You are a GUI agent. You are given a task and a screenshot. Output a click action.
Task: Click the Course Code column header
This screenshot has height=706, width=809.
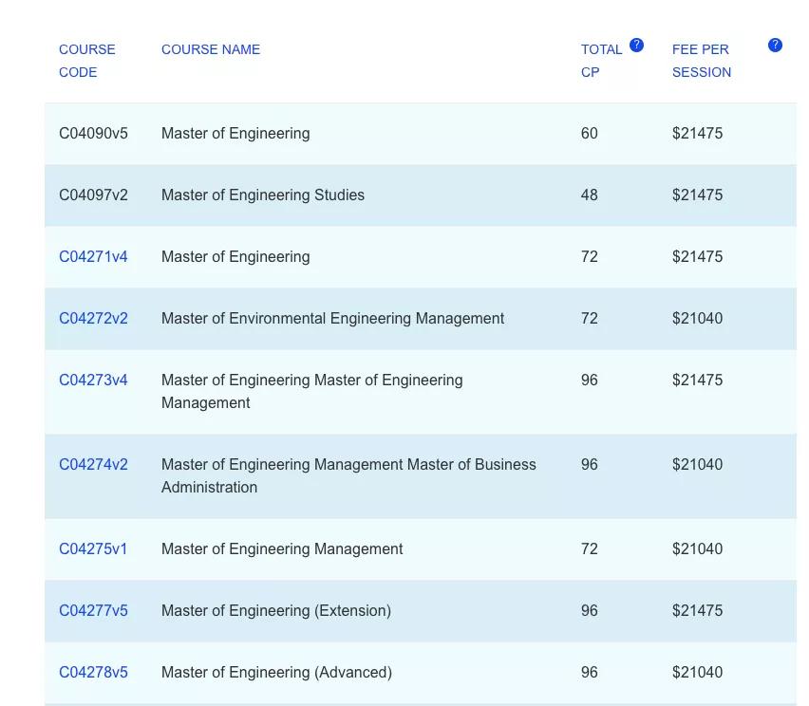87,61
